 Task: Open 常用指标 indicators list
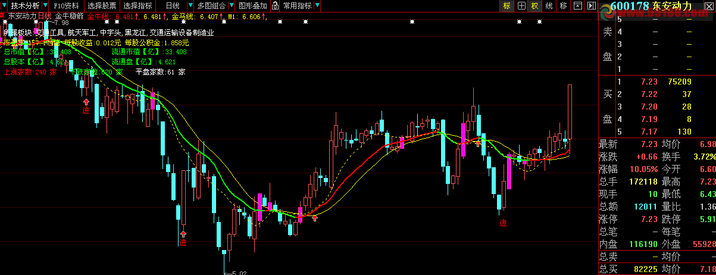coord(297,5)
